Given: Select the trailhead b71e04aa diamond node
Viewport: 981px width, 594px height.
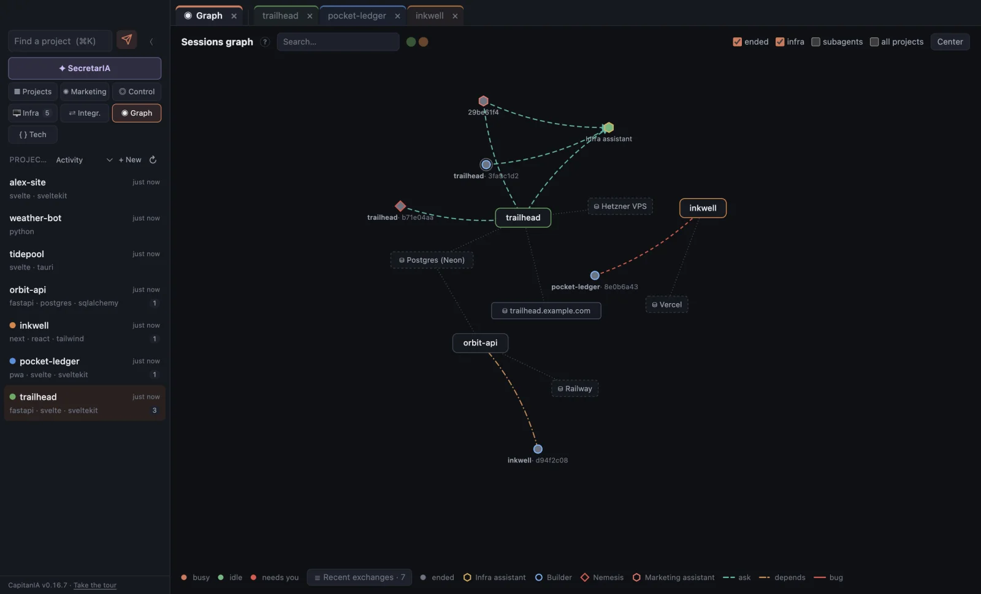Looking at the screenshot, I should pos(400,206).
